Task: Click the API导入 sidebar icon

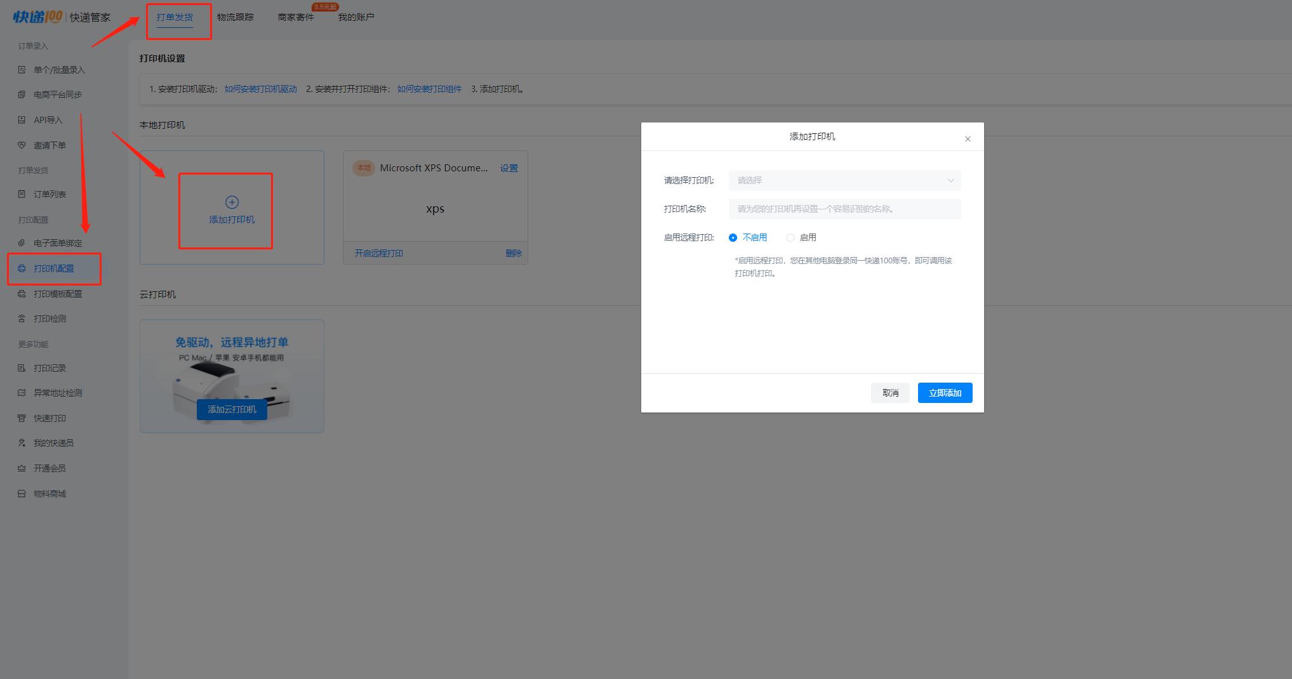Action: 22,120
